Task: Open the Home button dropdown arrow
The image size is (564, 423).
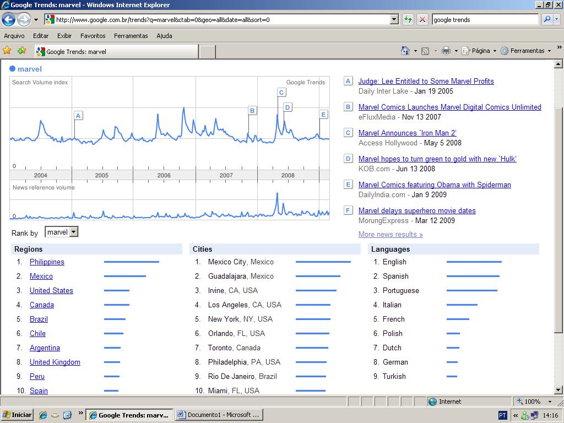Action: point(415,51)
